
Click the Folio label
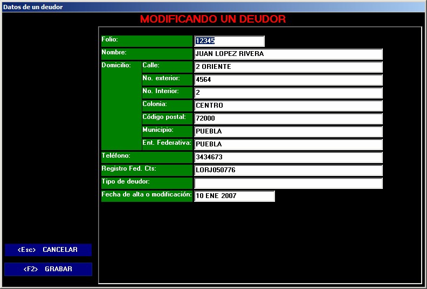[147, 41]
